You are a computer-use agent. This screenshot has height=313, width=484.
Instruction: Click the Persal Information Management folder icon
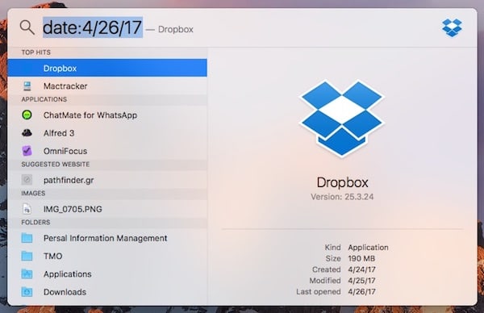tap(27, 238)
